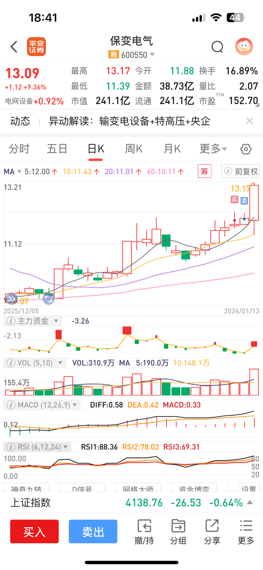Tap the orange 融 margin badge
Viewport: 263px width, 570px height.
(x=113, y=54)
